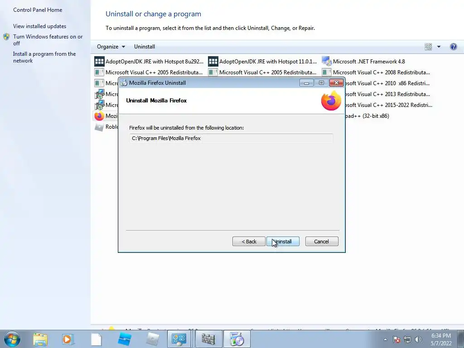Switch to the firewall brick wall taskbar item
Viewport: 464px width, 348px height.
(x=208, y=339)
